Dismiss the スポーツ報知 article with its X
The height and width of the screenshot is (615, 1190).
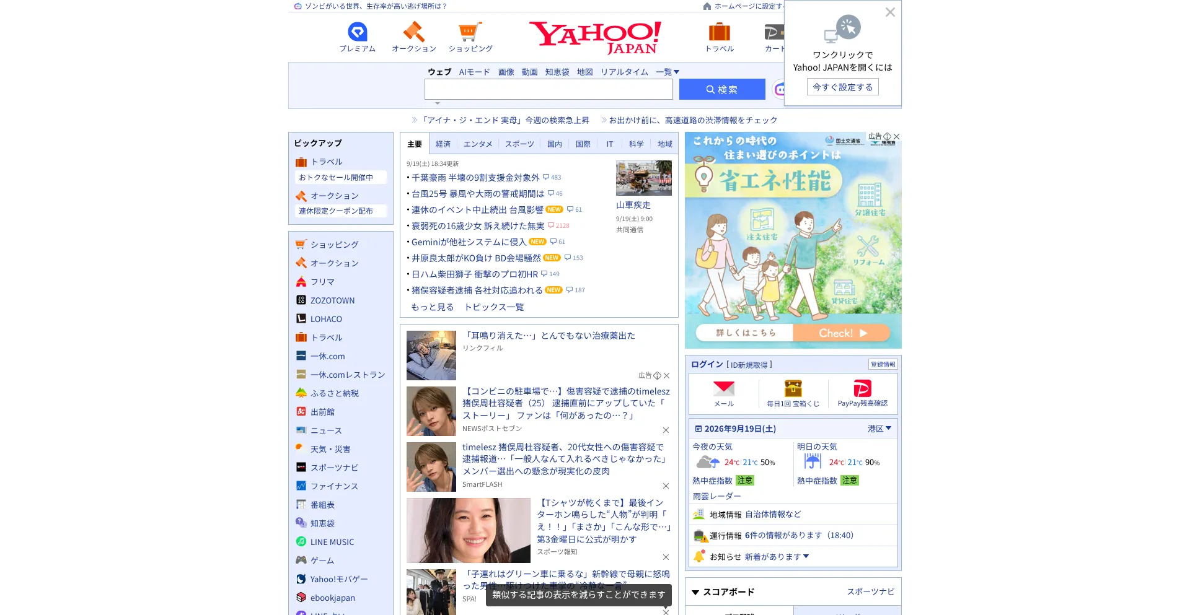(x=666, y=557)
